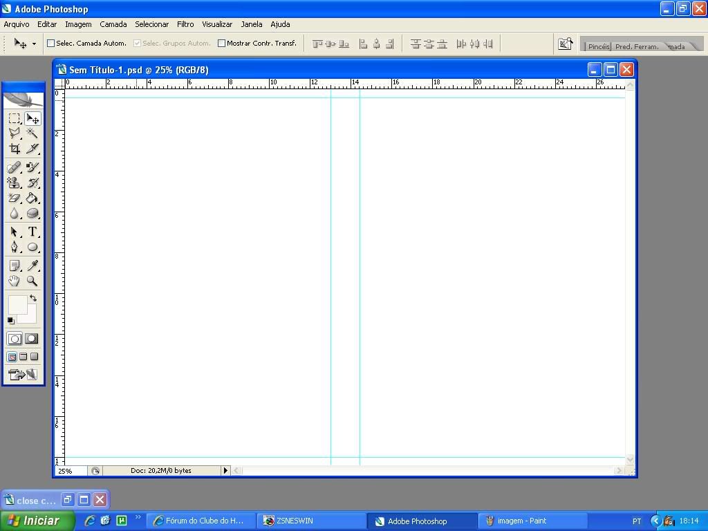708x531 pixels.
Task: Select the Crop tool
Action: click(x=14, y=149)
